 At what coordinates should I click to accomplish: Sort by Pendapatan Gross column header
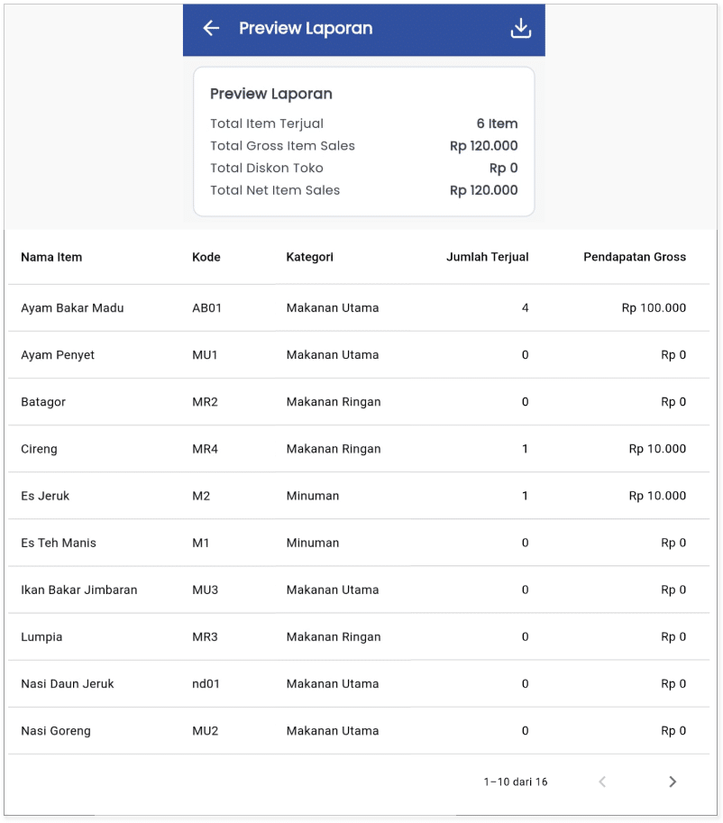635,257
